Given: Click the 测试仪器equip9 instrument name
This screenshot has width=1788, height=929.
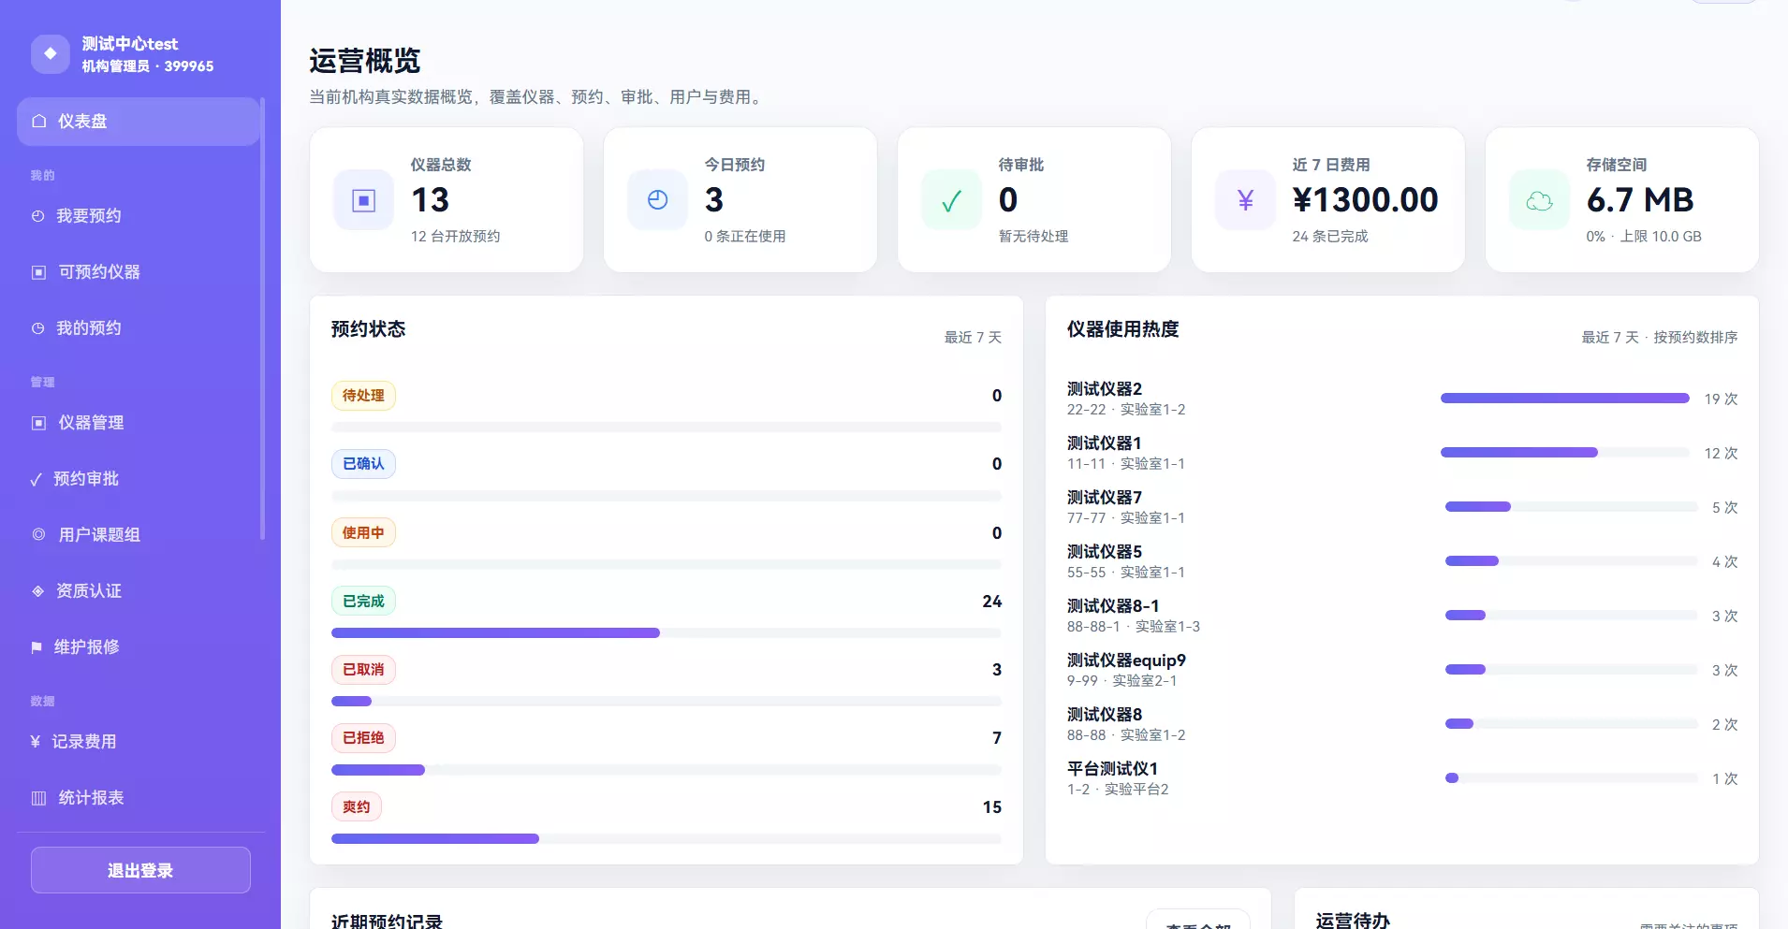Looking at the screenshot, I should (x=1127, y=660).
